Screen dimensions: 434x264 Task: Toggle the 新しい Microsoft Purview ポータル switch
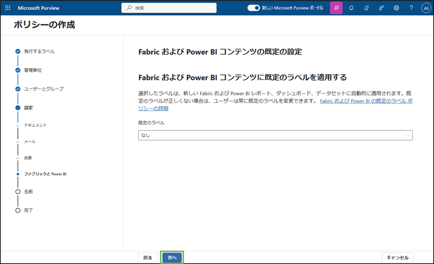(x=254, y=8)
